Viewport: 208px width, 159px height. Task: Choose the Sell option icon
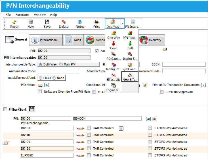(x=130, y=46)
